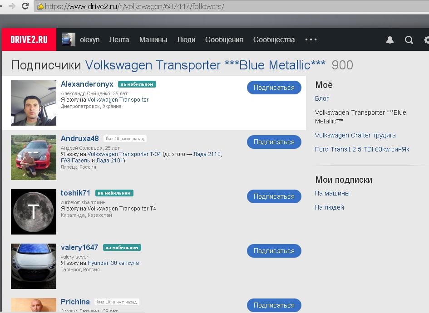Click the browser address bar URL
This screenshot has height=313, width=429.
tap(134, 6)
